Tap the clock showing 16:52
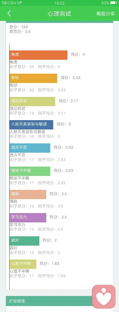The height and width of the screenshot is (312, 119). click(x=59, y=3)
